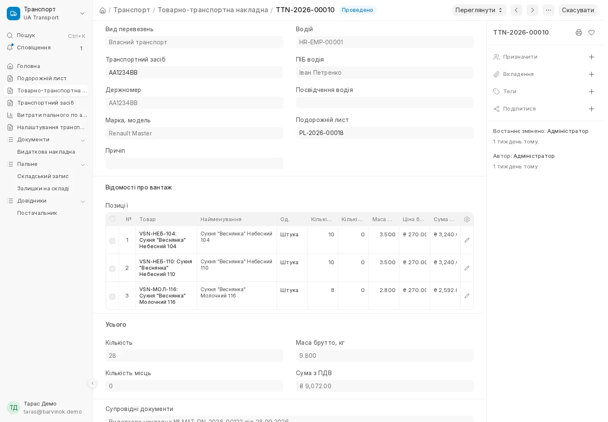Edit row 2 VSN-НЕБ-110 pencil icon
The width and height of the screenshot is (608, 422).
point(467,268)
